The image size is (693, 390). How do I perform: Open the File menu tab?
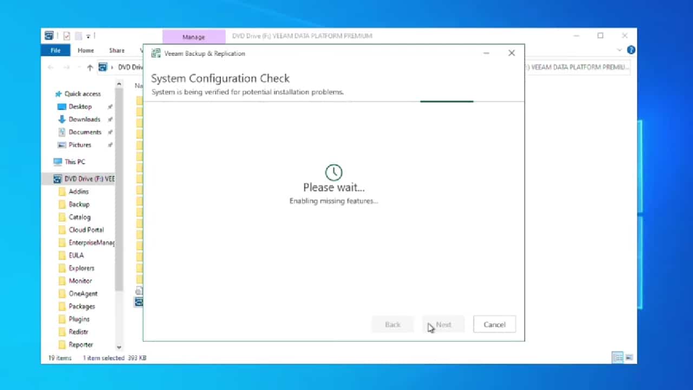coord(55,50)
